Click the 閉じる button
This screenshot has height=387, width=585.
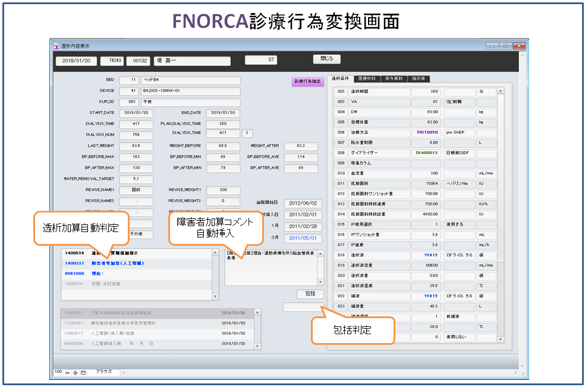326,59
